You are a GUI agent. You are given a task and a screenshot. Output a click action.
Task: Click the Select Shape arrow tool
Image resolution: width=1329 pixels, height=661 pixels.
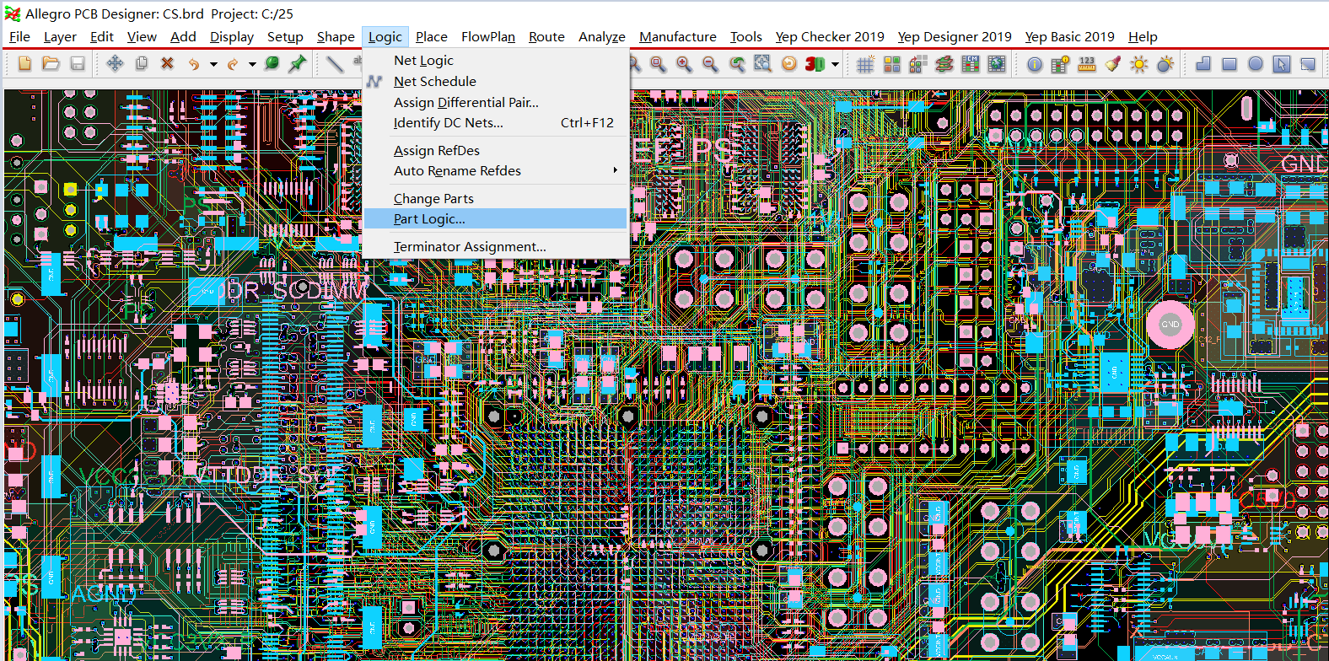tap(1282, 64)
